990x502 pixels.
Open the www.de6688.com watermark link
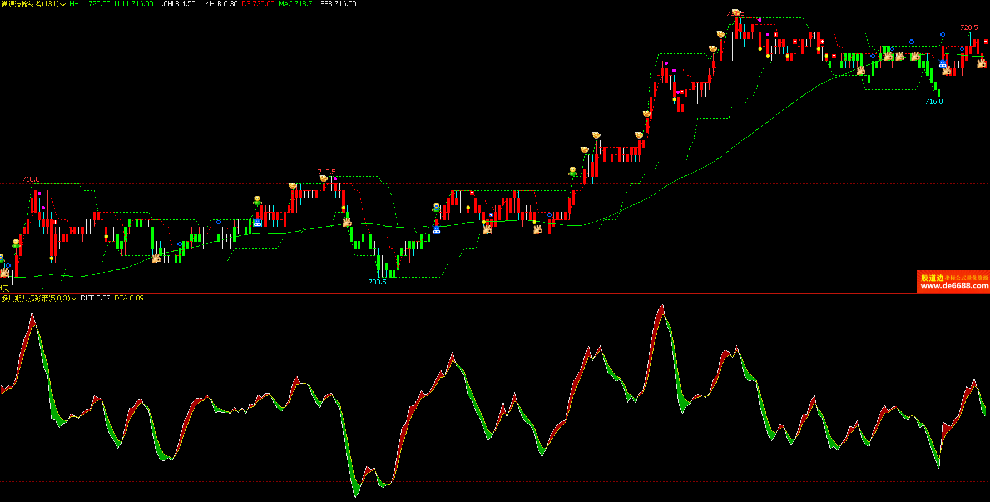[x=954, y=286]
